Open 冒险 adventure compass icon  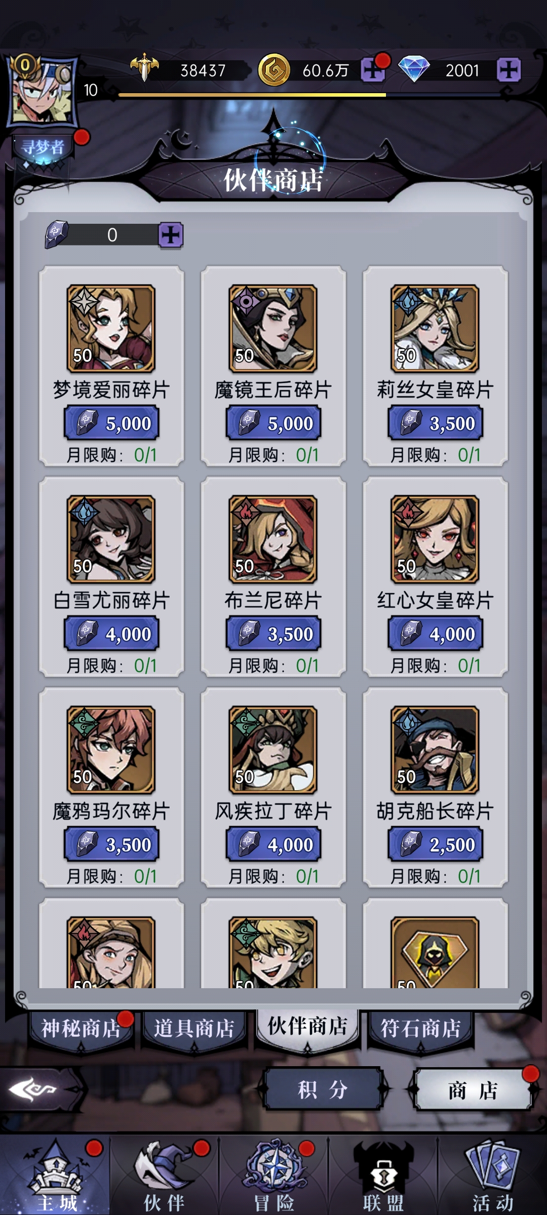(x=274, y=1175)
